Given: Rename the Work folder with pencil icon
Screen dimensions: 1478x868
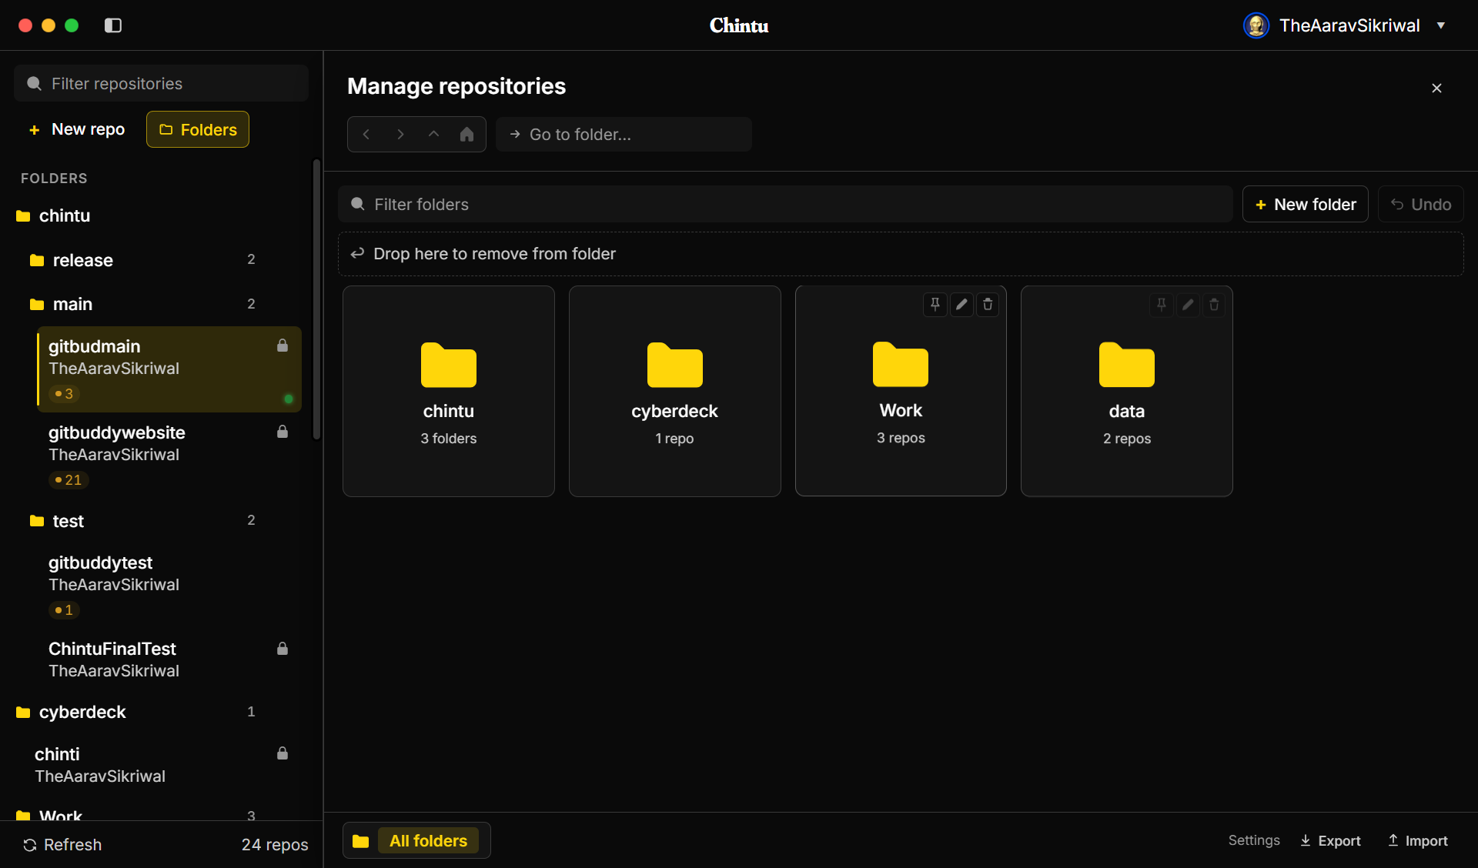Looking at the screenshot, I should click(961, 305).
